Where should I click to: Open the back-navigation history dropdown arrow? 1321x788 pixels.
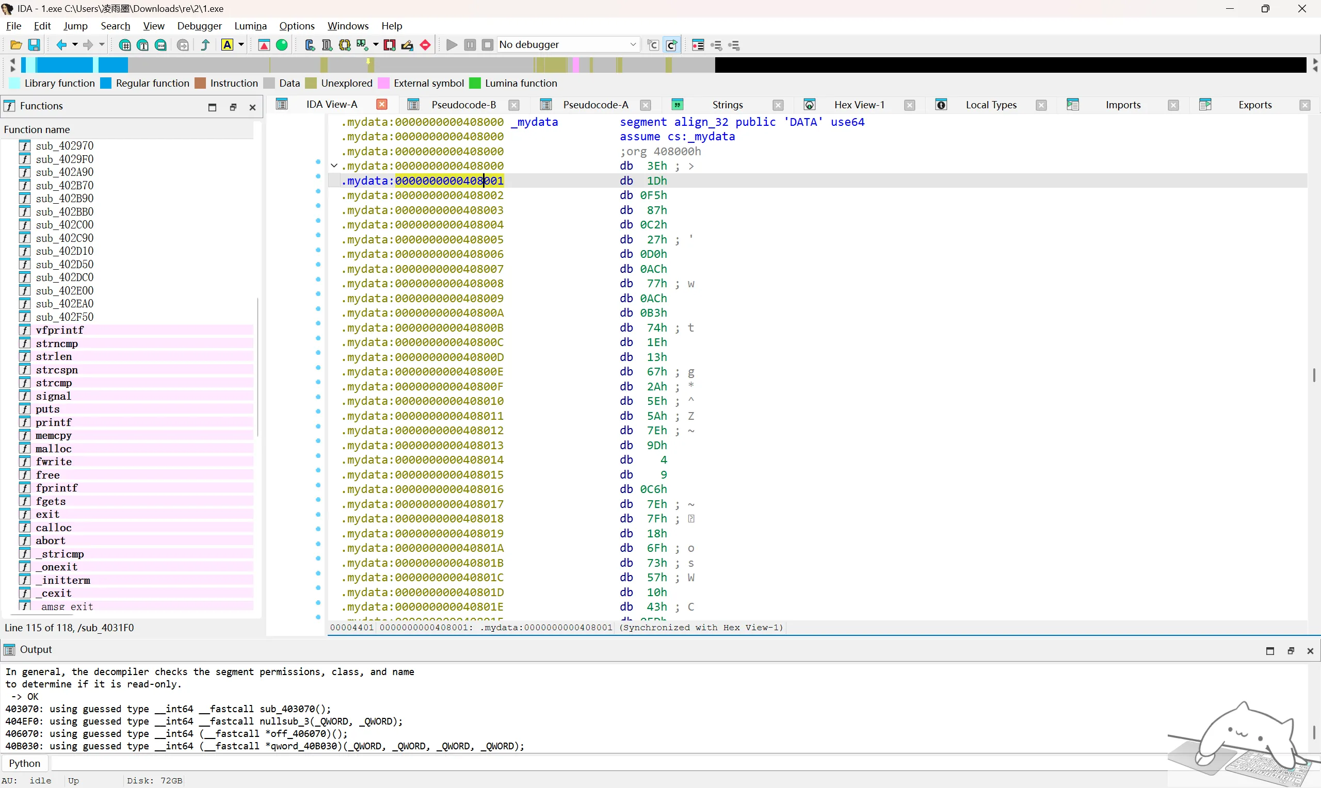point(75,45)
